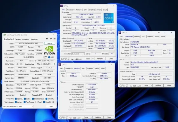
Task: Click title bar icon of CPU-Z Mainboard window
Action: pyautogui.click(x=120, y=33)
